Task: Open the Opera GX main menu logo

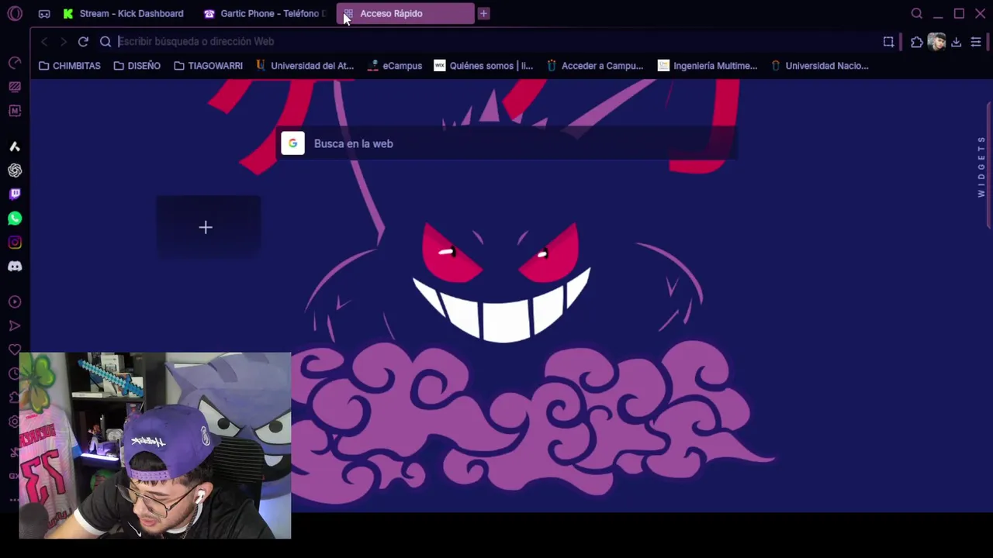Action: [15, 13]
